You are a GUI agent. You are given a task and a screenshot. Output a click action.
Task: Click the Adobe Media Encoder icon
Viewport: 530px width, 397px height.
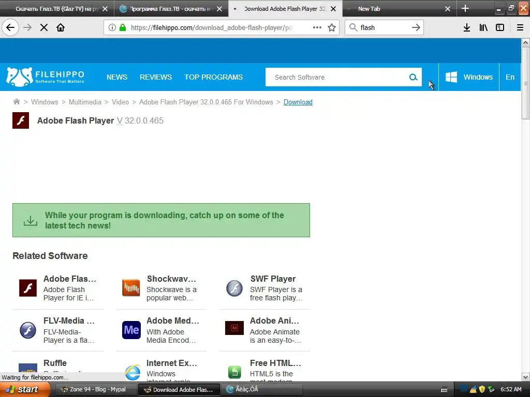tap(131, 330)
